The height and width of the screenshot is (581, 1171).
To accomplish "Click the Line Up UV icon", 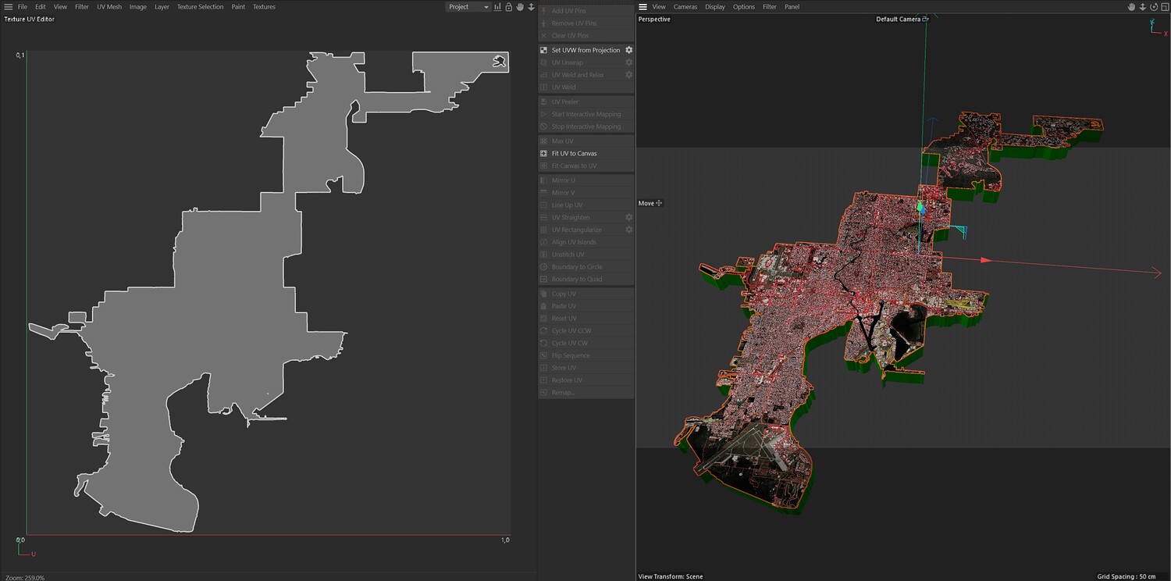I will [544, 205].
